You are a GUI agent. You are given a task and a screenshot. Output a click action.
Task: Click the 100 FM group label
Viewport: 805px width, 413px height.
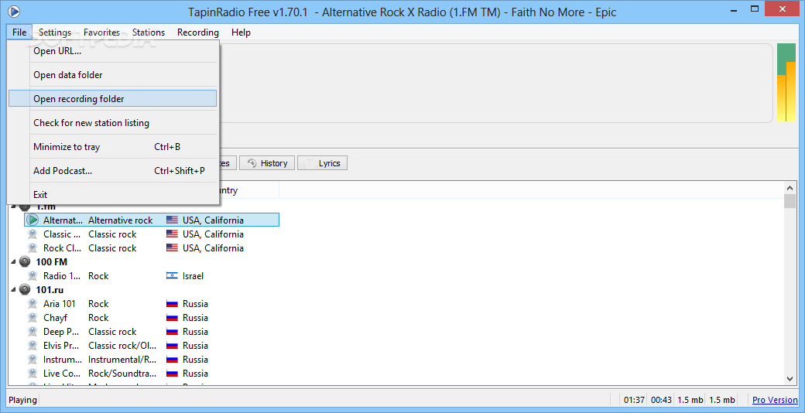(51, 261)
